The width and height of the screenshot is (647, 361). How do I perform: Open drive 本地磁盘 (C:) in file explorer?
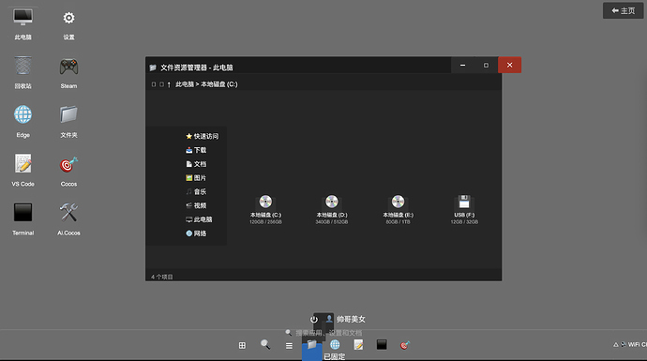point(265,210)
